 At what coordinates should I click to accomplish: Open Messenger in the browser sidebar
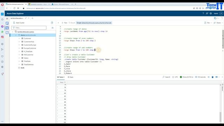click(x=2, y=27)
